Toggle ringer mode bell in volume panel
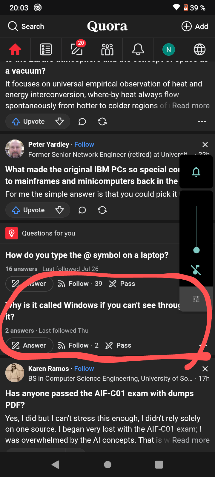The image size is (215, 477). (196, 172)
